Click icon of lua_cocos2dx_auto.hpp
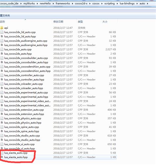156x165 pixels. click(x=2, y=54)
